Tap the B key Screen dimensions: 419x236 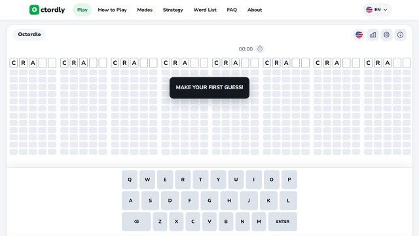pos(226,222)
